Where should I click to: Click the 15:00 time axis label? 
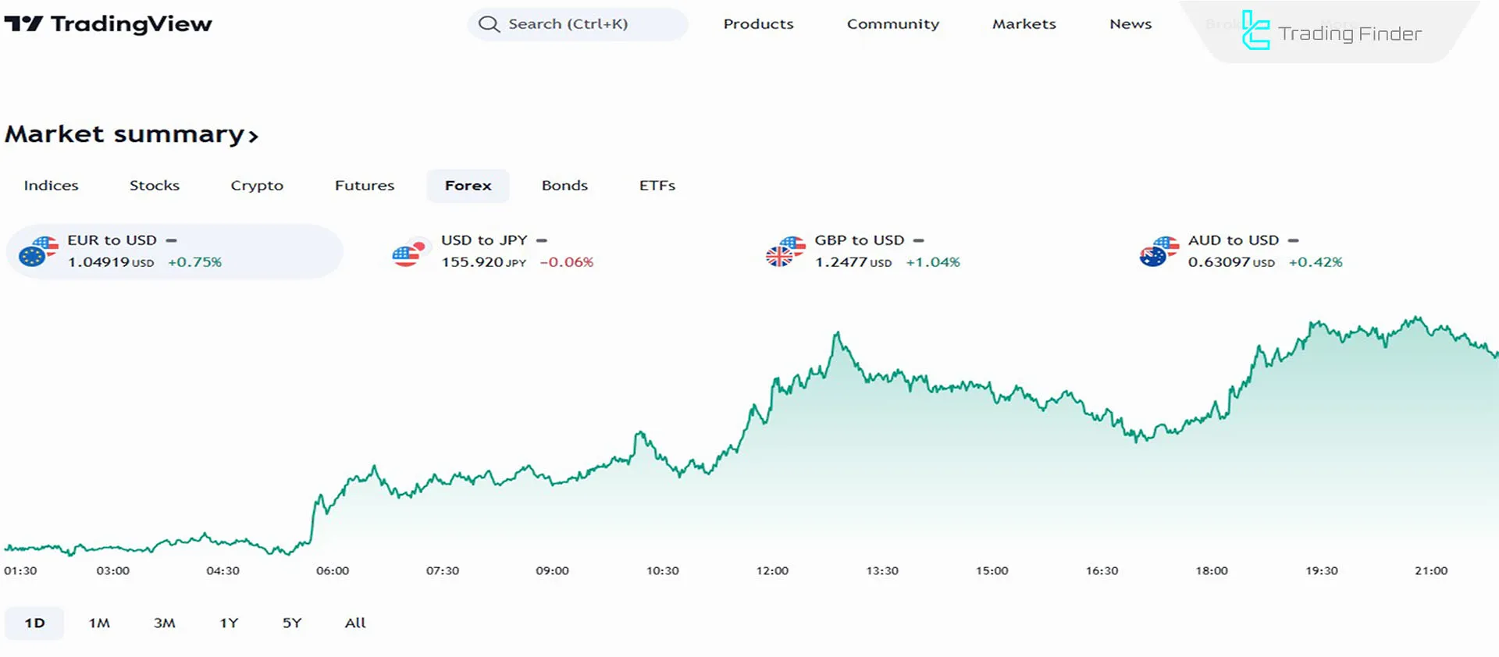click(992, 571)
